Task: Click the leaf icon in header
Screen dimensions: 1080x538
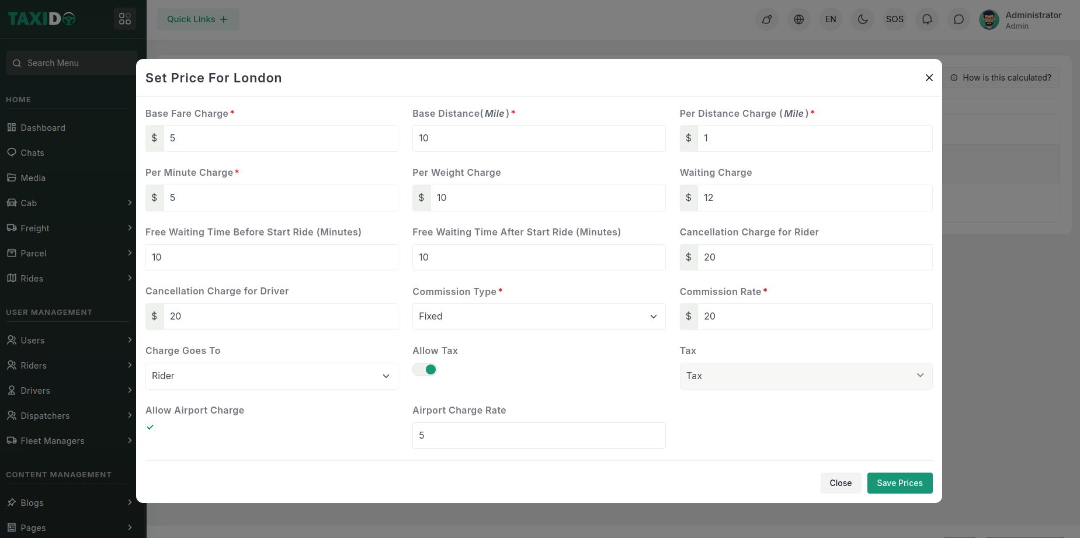Action: pos(766,19)
